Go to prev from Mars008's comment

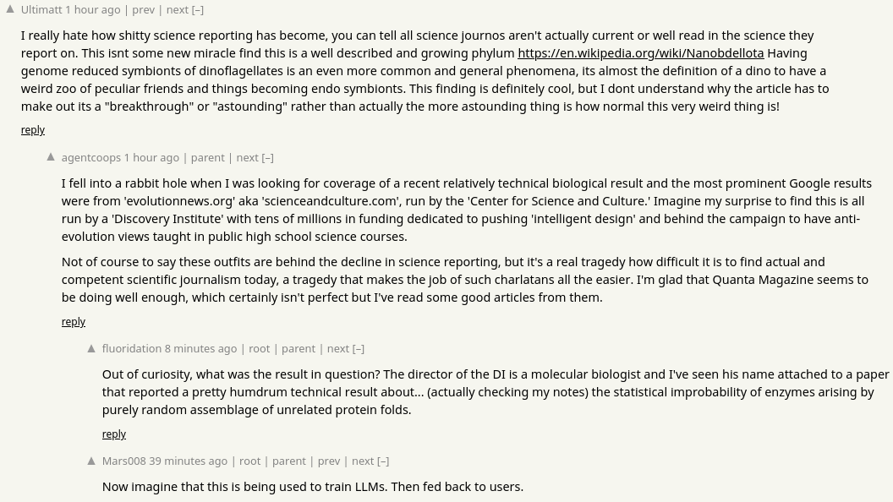tap(329, 461)
